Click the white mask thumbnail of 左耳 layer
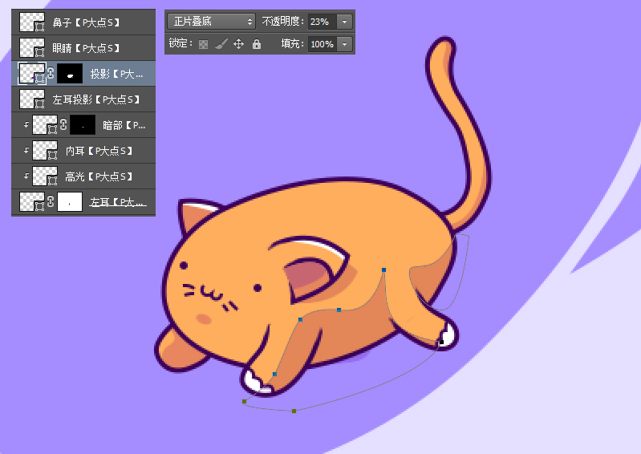The image size is (641, 454). click(x=70, y=202)
